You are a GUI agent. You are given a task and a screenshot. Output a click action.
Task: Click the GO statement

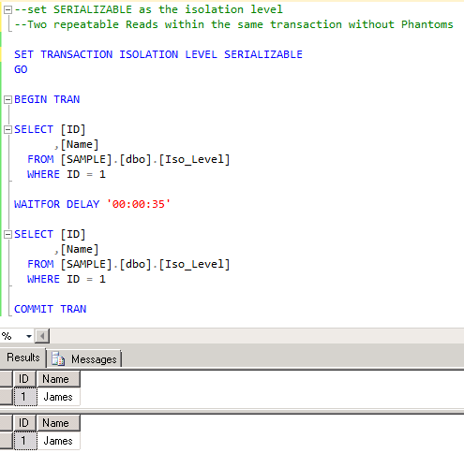tap(21, 69)
